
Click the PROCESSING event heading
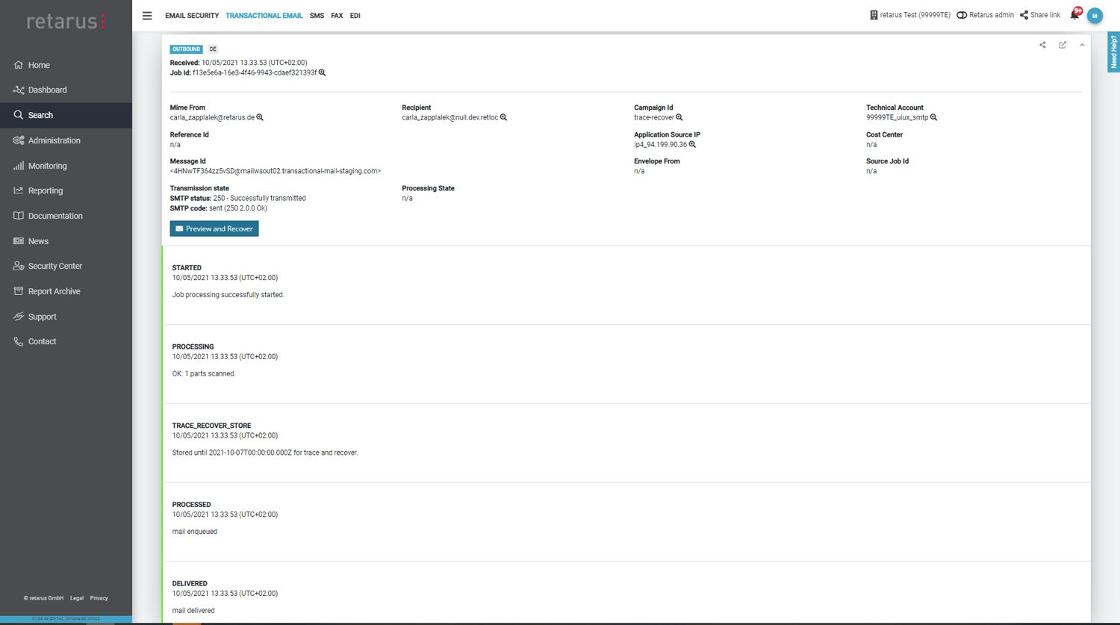193,346
